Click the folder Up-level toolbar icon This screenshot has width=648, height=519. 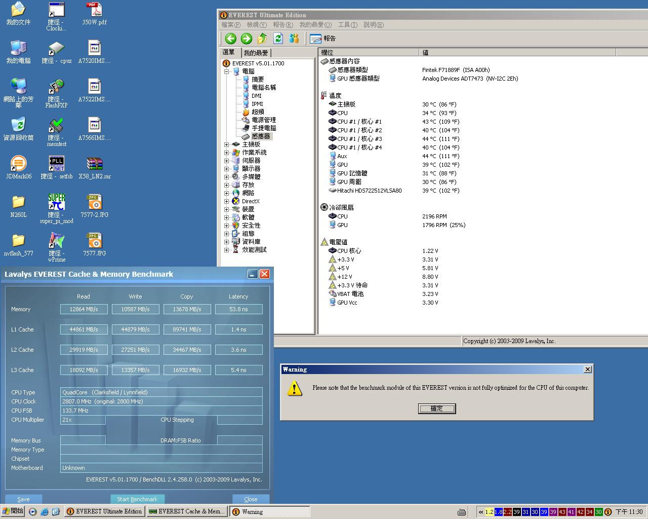[x=262, y=39]
